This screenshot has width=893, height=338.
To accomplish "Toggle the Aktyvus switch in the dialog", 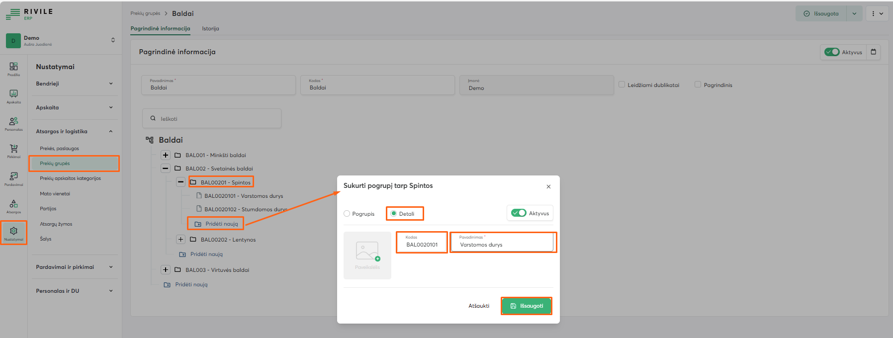I will click(x=519, y=213).
